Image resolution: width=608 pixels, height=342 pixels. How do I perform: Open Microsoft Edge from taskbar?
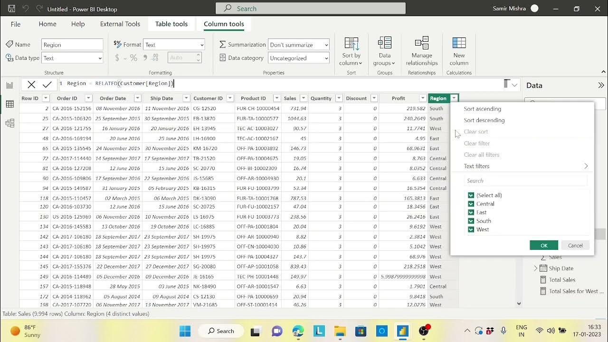298,331
